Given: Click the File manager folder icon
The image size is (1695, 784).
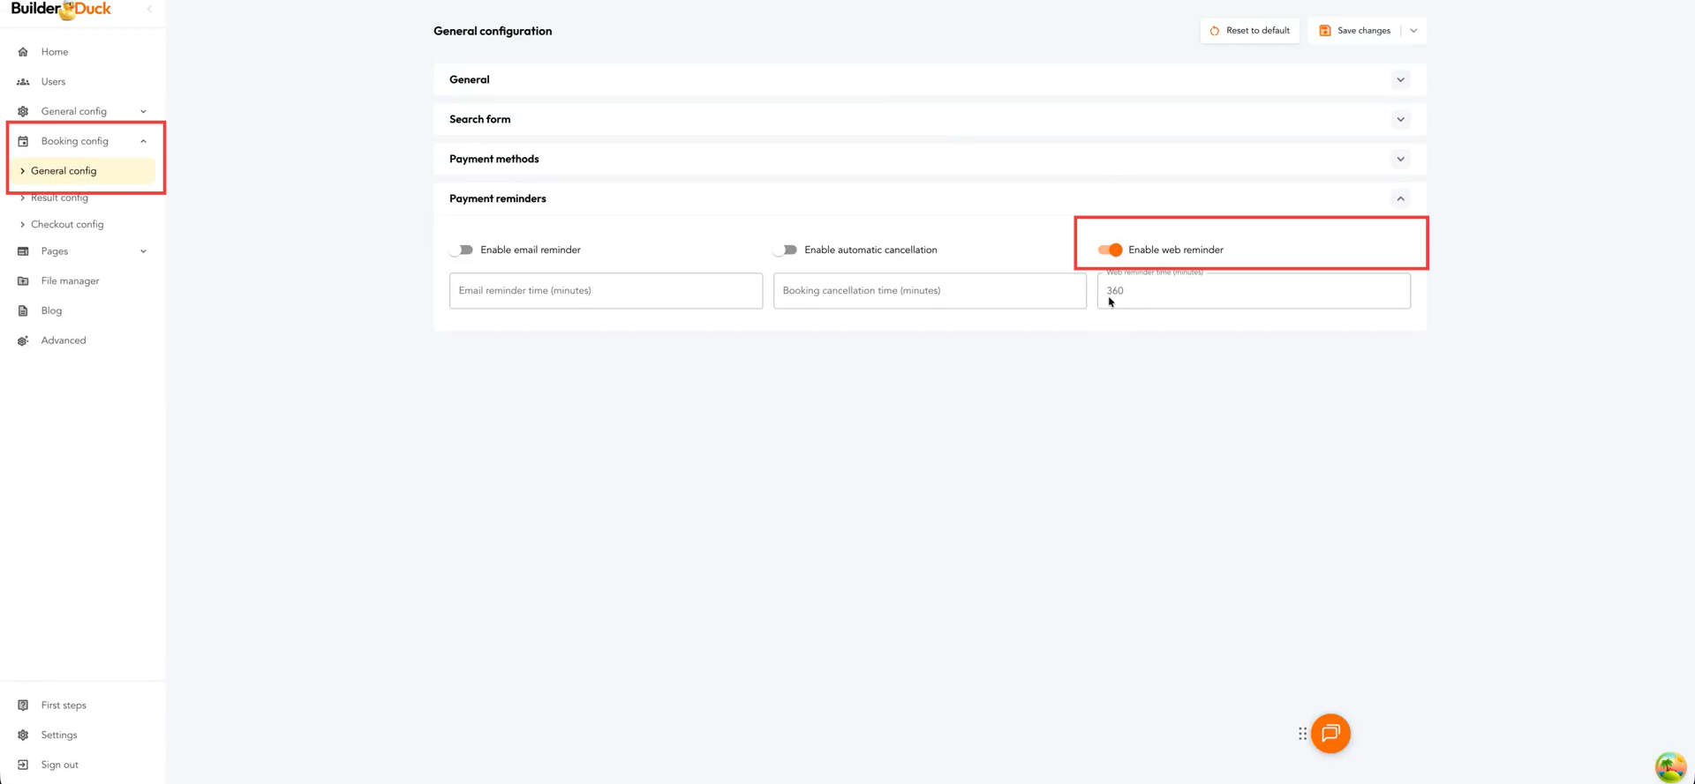Looking at the screenshot, I should tap(23, 281).
